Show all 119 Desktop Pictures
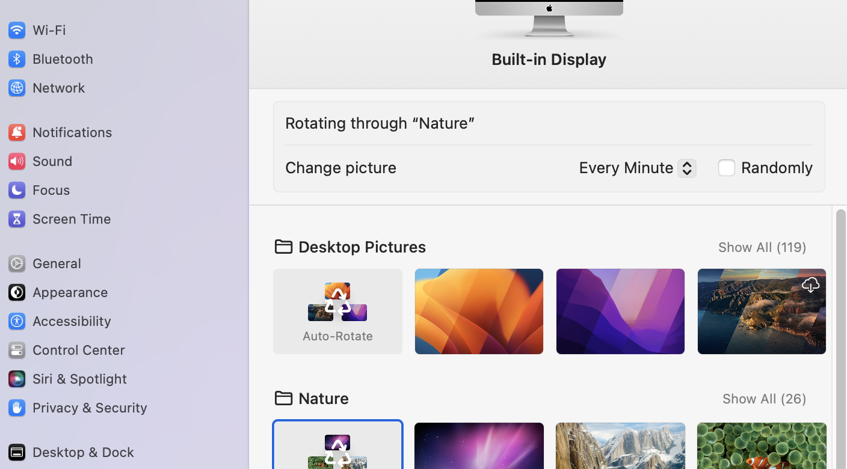This screenshot has width=847, height=469. pos(762,247)
